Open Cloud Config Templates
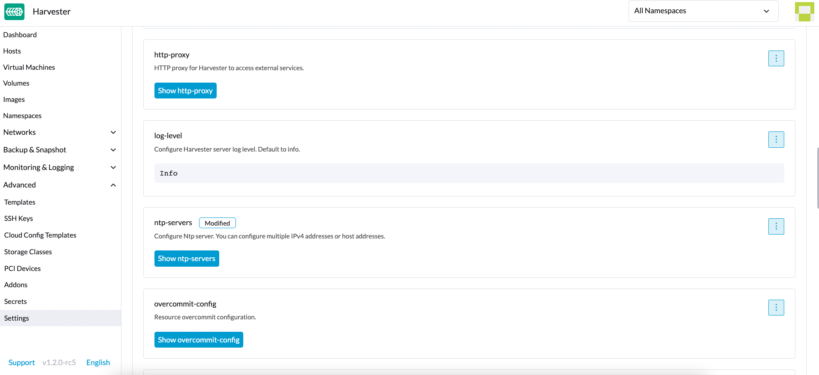 (x=40, y=235)
